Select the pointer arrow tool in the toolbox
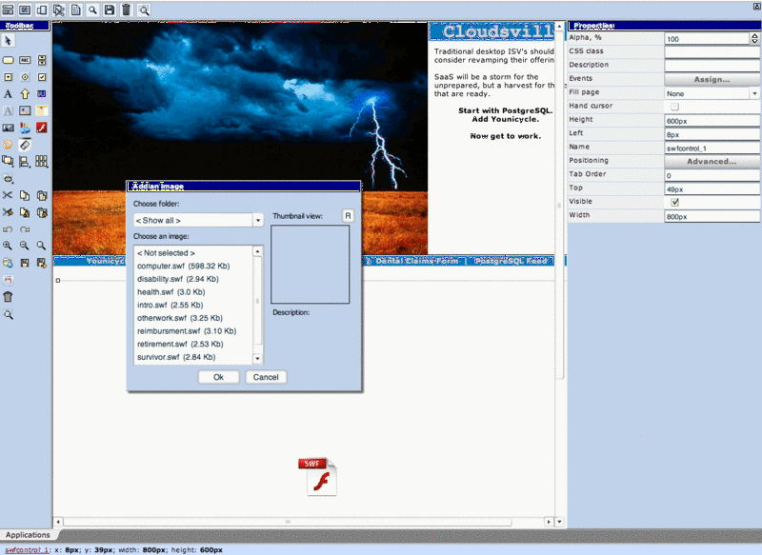The image size is (762, 555). click(8, 41)
